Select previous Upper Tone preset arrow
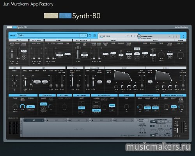 pos(131,36)
